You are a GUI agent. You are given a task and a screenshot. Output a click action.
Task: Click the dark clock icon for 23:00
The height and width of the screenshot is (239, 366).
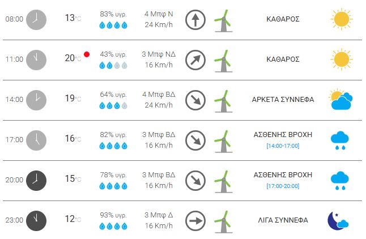(x=36, y=220)
